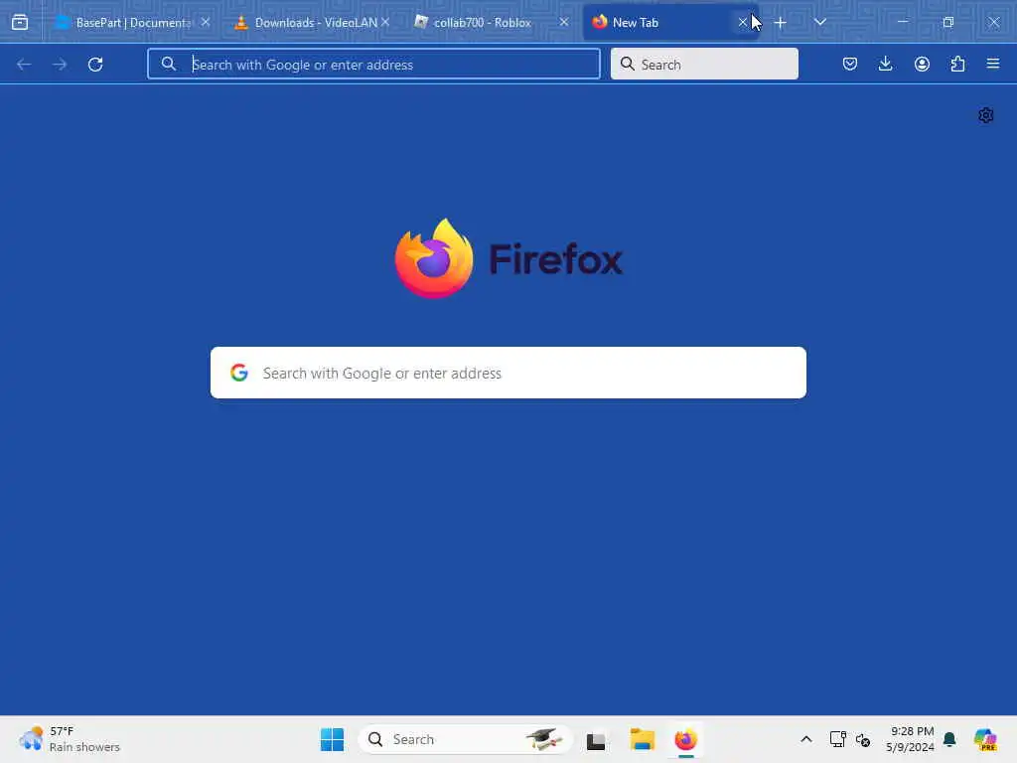Switch to the BasePart Documentation tab

(x=133, y=22)
